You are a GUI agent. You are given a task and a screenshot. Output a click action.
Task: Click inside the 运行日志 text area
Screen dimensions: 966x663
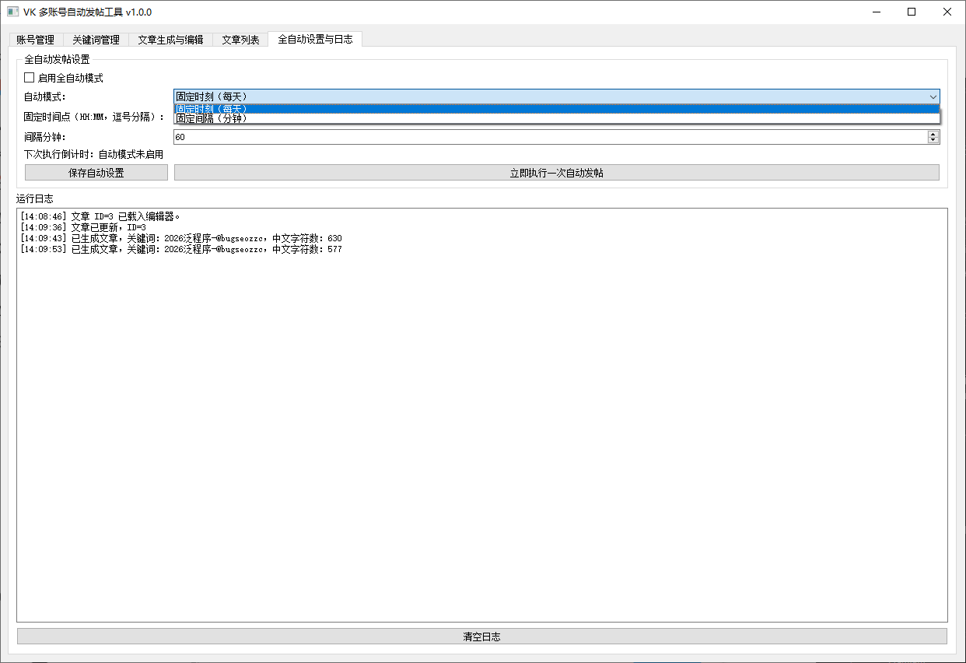click(x=482, y=415)
